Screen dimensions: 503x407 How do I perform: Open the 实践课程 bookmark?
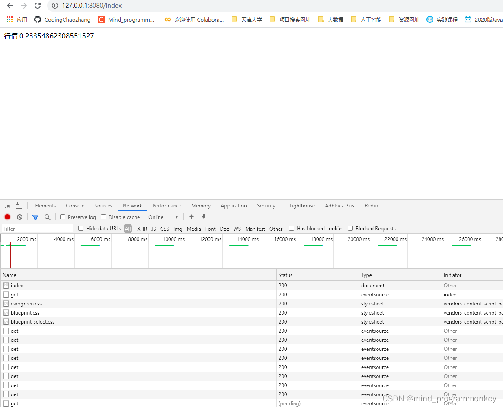[442, 19]
